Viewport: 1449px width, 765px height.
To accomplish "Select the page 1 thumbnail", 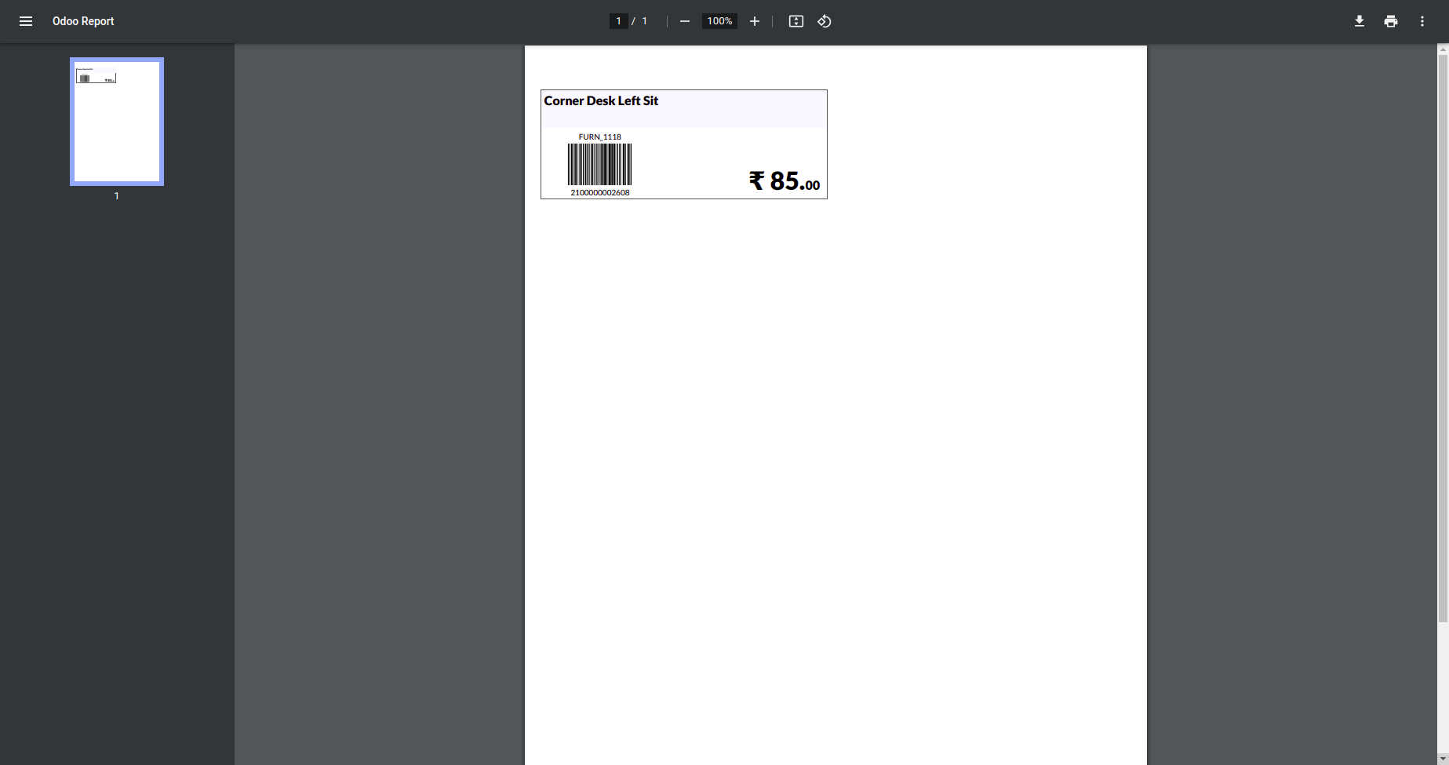I will pos(117,122).
